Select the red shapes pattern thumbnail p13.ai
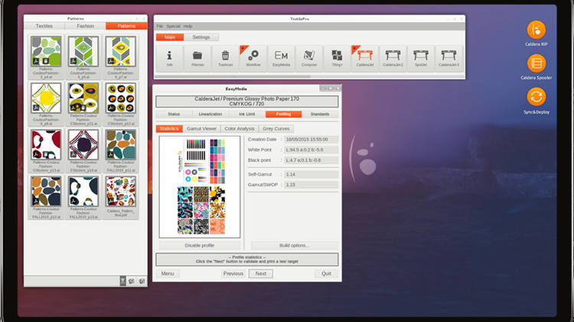The height and width of the screenshot is (322, 574). click(x=46, y=144)
